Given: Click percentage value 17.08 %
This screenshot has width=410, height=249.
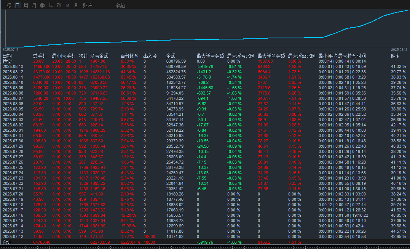Looking at the screenshot, I should tap(128, 226).
